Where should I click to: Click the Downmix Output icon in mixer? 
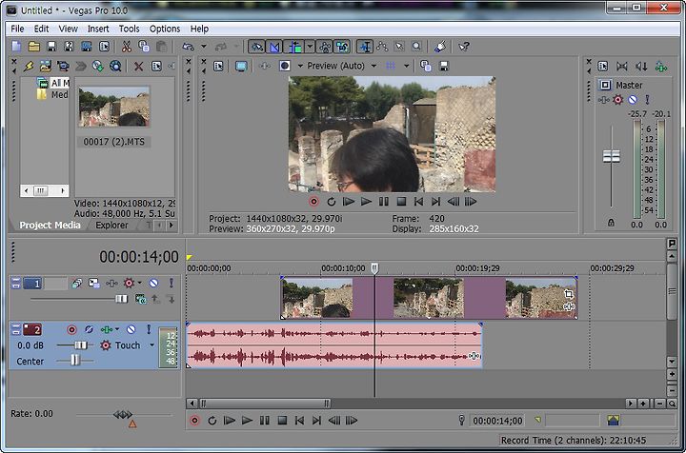(x=621, y=66)
